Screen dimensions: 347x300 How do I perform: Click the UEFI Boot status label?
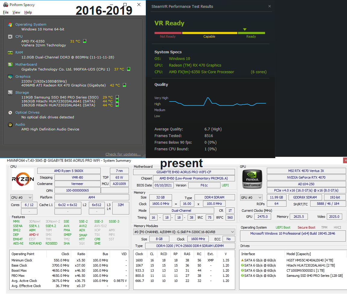pos(283,227)
